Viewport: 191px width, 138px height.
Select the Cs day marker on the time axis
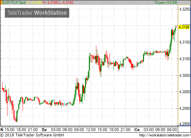[x=137, y=130]
